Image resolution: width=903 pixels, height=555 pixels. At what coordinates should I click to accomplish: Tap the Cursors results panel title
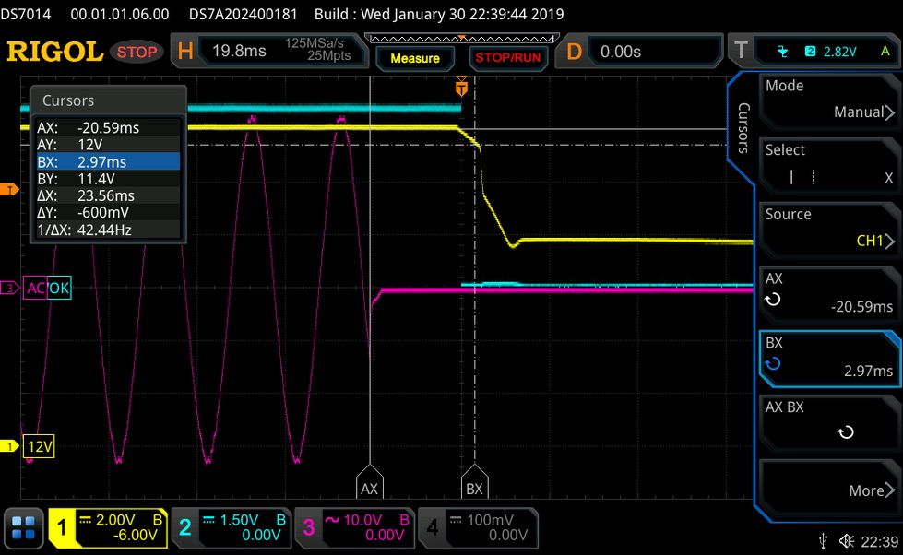[x=68, y=100]
